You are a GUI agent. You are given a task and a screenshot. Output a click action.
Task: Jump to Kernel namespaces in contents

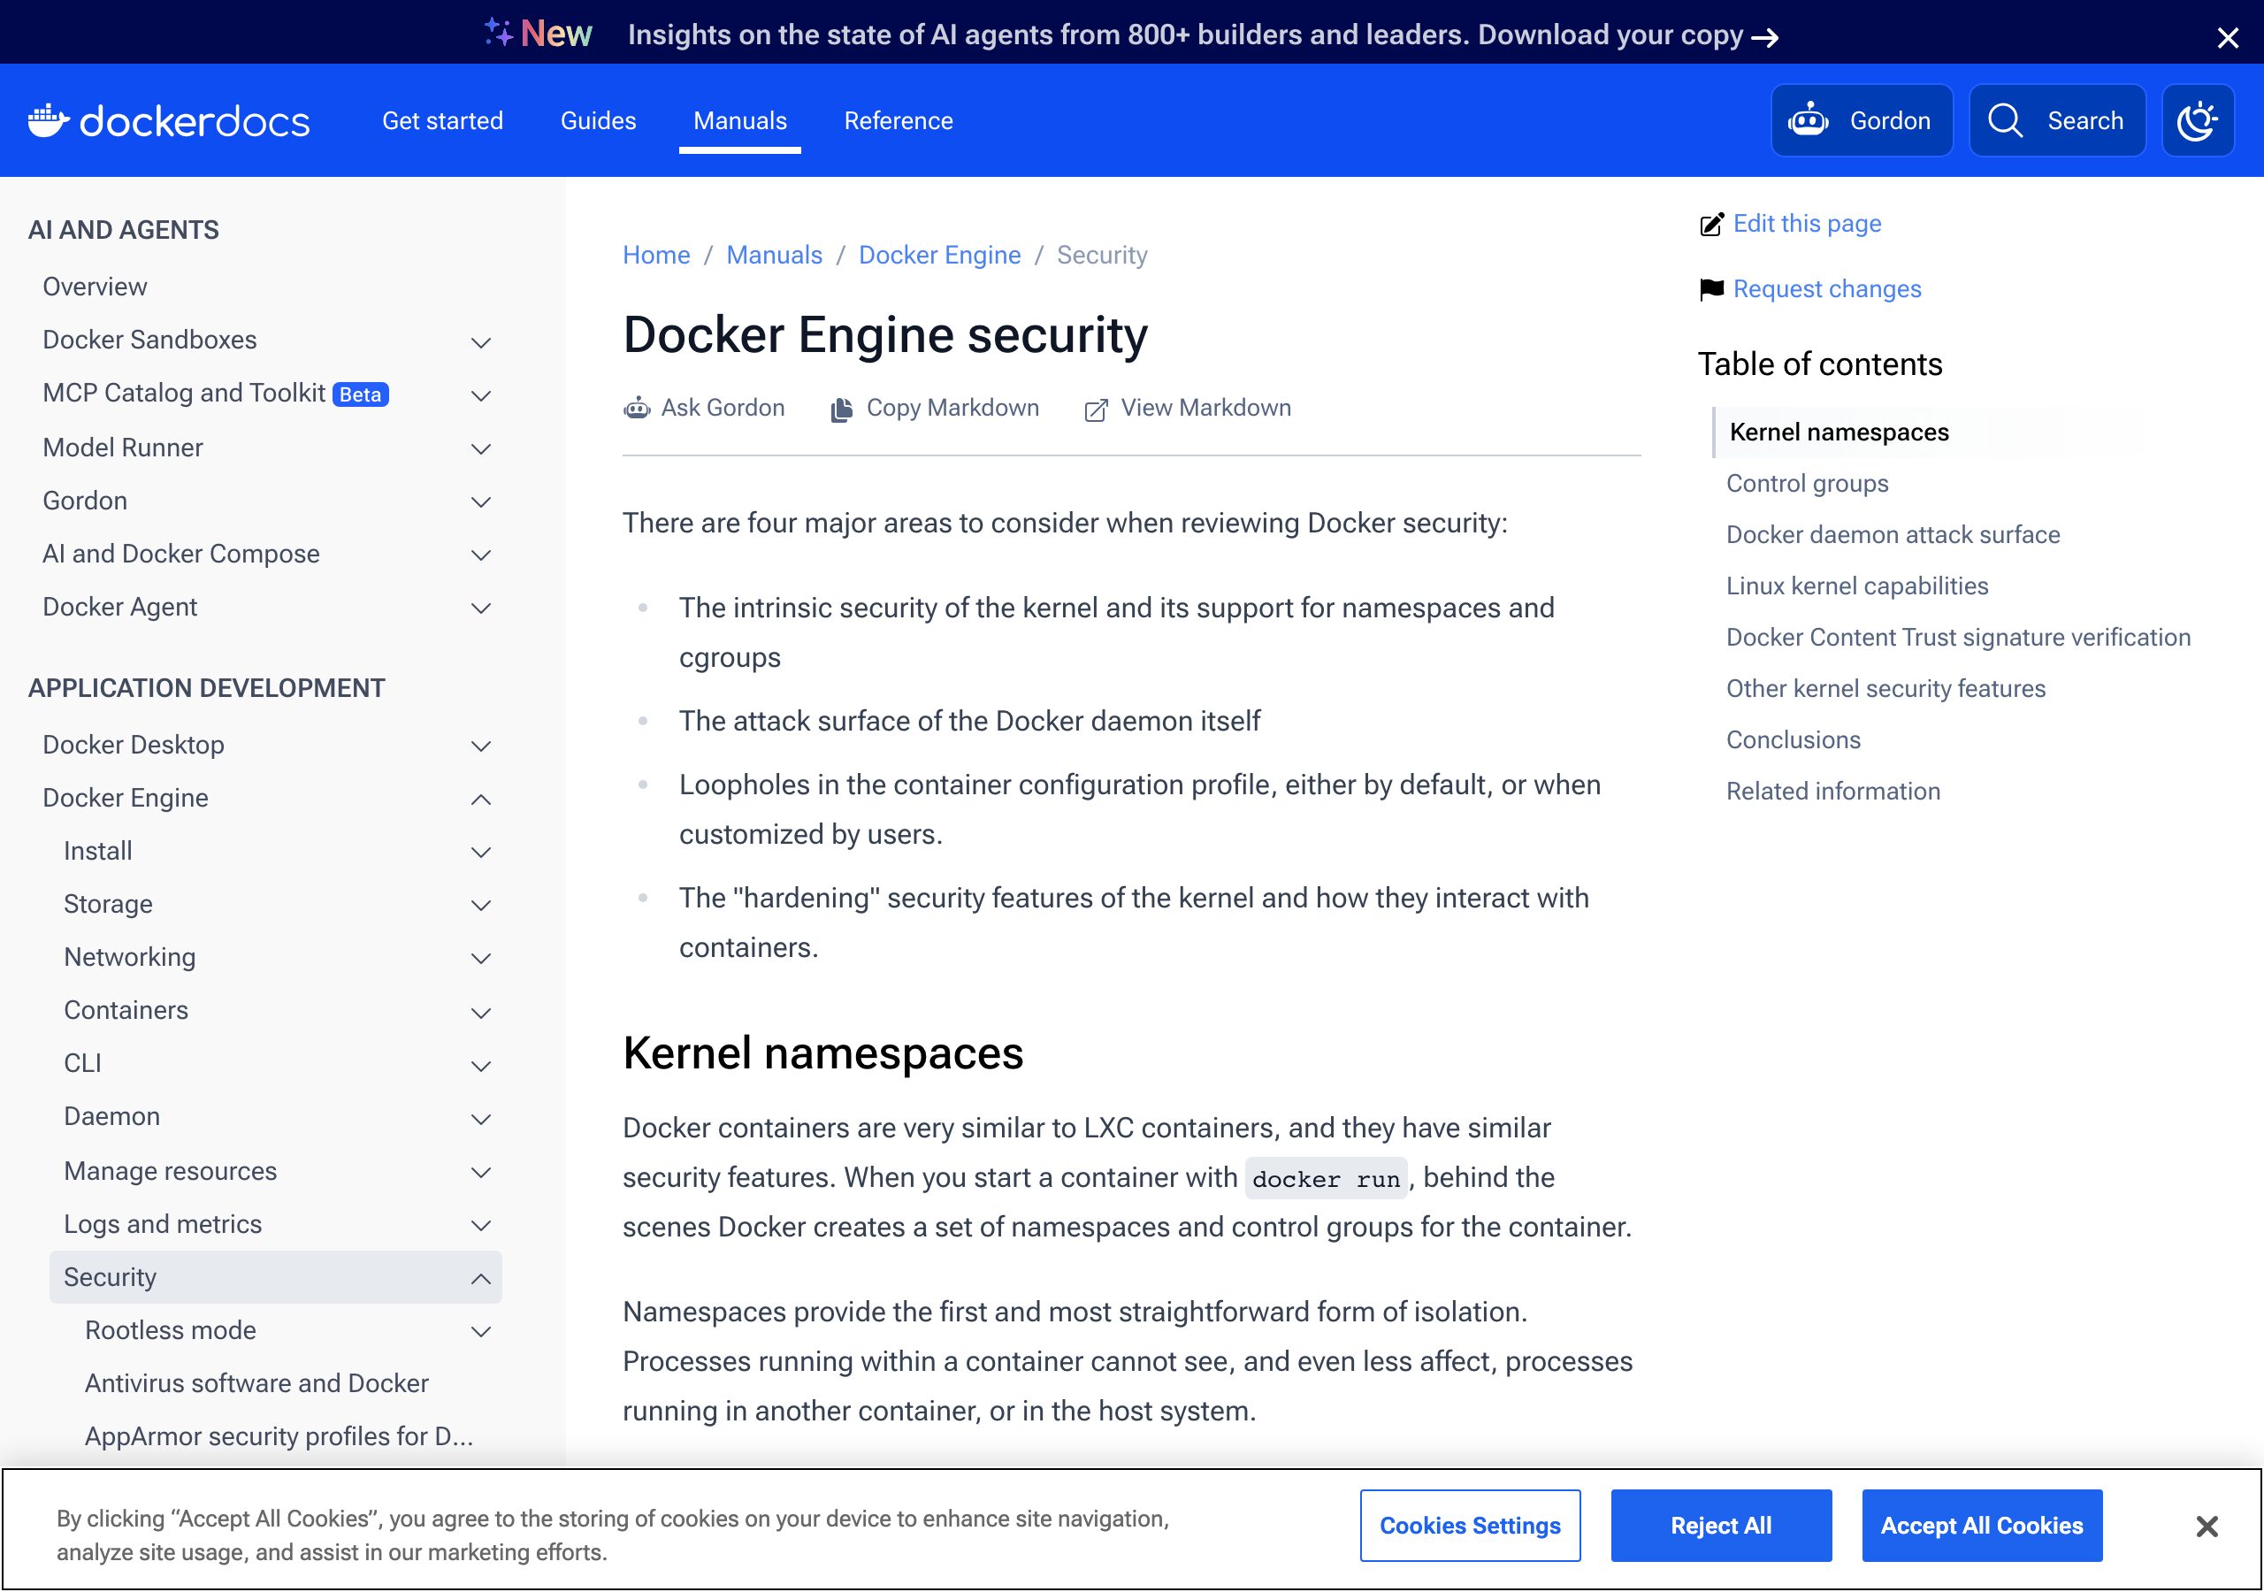click(x=1839, y=432)
